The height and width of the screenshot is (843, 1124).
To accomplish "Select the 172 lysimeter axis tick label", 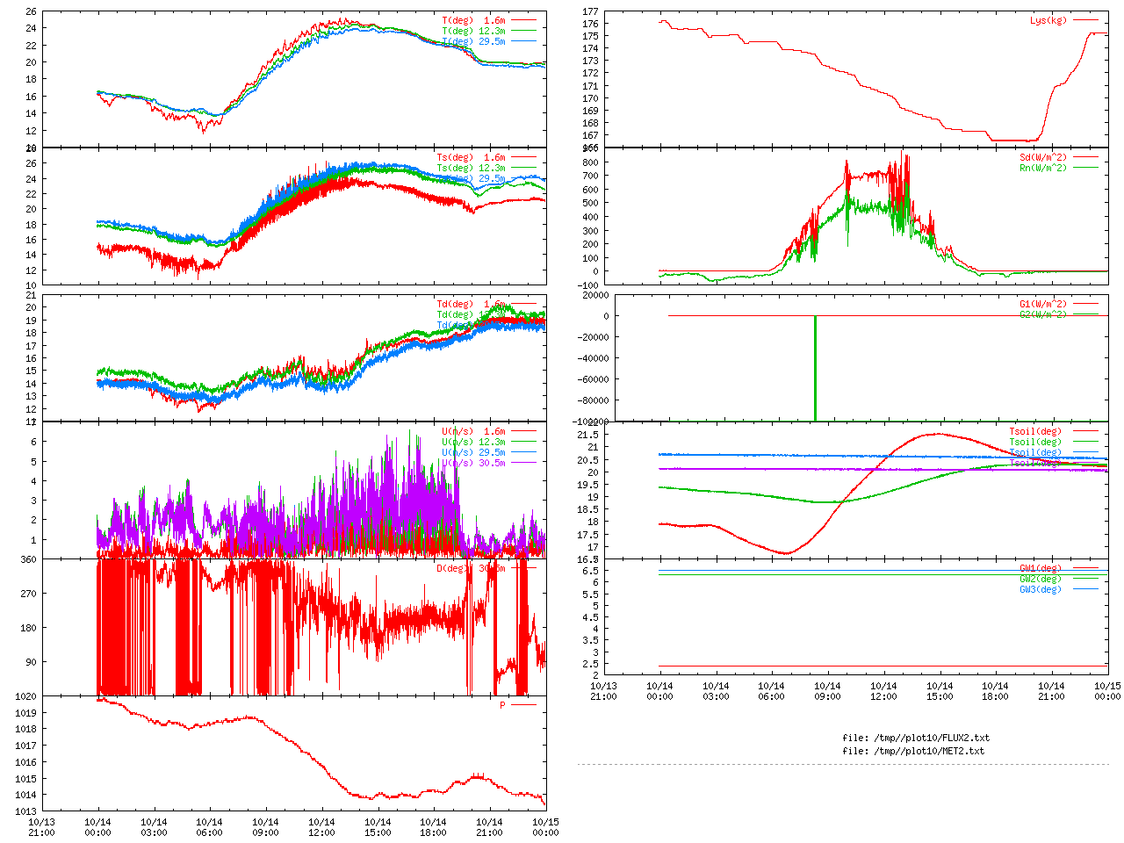I will tap(591, 74).
